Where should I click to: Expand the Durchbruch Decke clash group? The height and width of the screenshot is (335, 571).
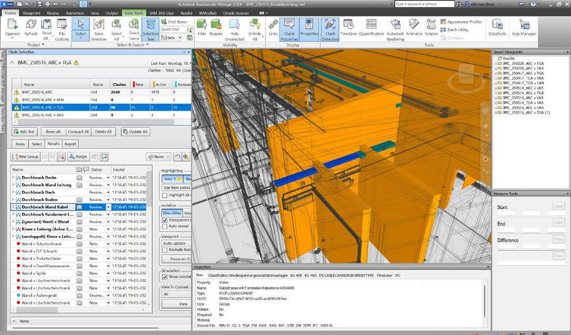tap(13, 178)
